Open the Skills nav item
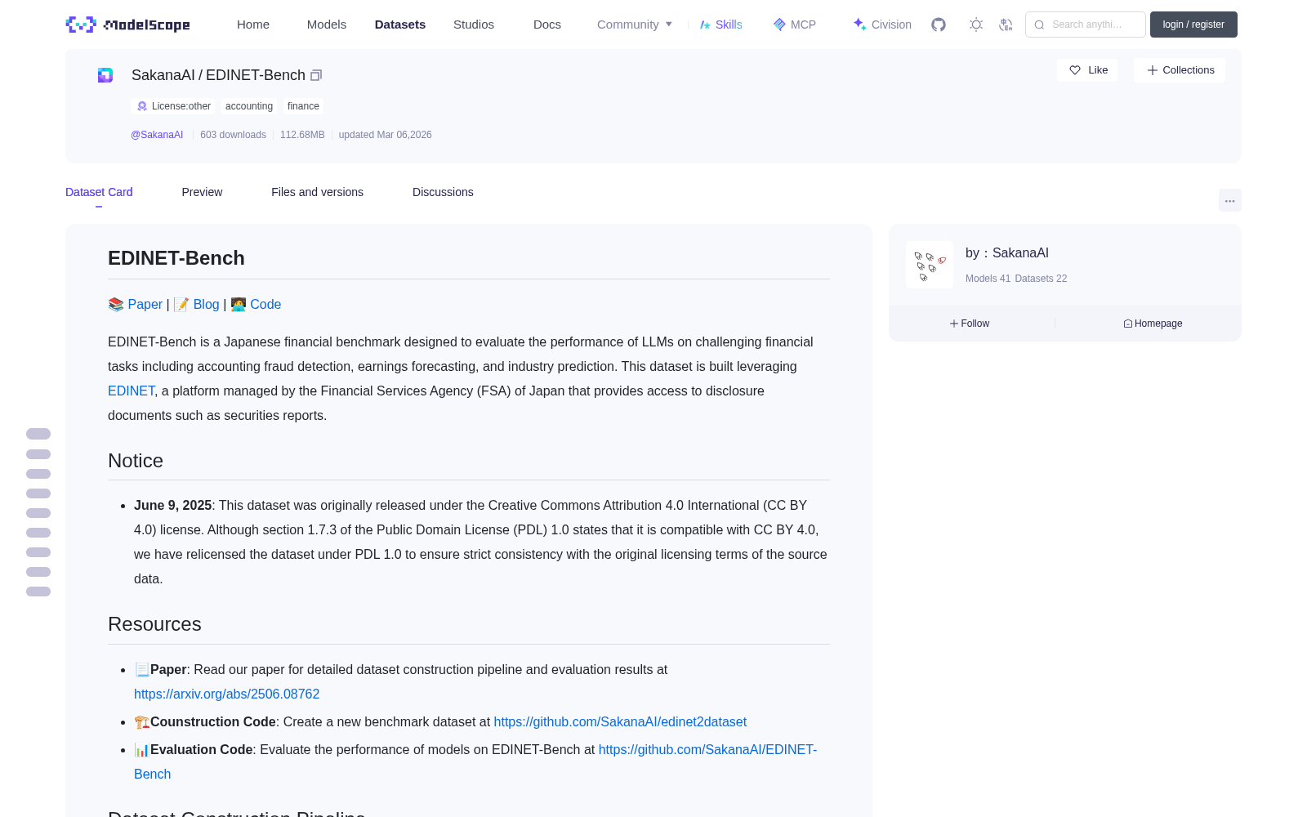The height and width of the screenshot is (817, 1307). point(721,25)
